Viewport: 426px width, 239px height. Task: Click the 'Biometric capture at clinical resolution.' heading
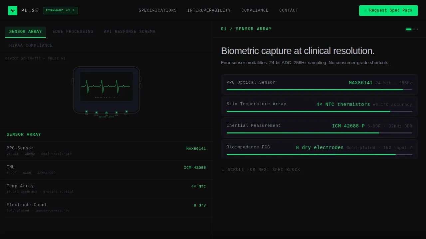[x=298, y=51]
